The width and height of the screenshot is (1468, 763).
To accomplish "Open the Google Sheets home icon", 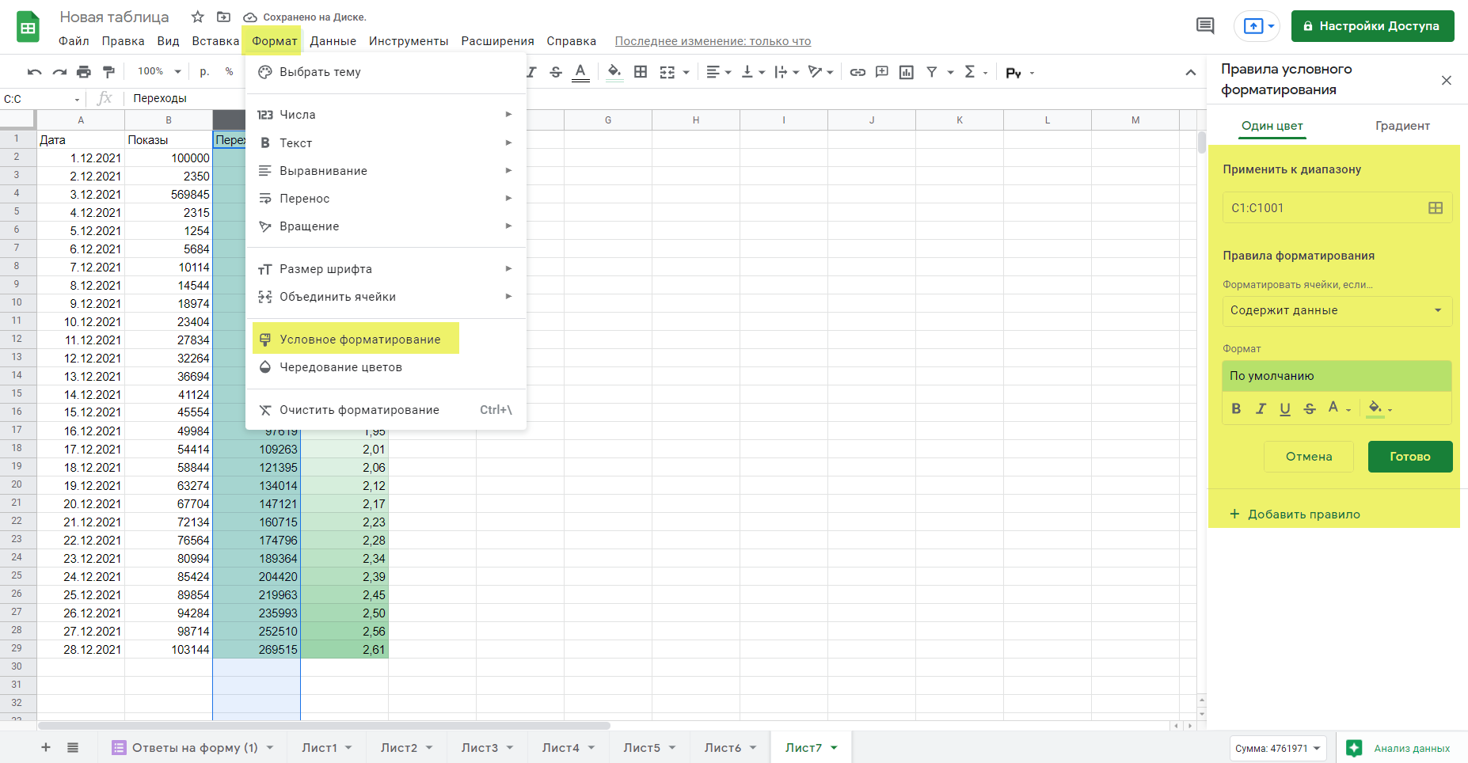I will tap(29, 27).
